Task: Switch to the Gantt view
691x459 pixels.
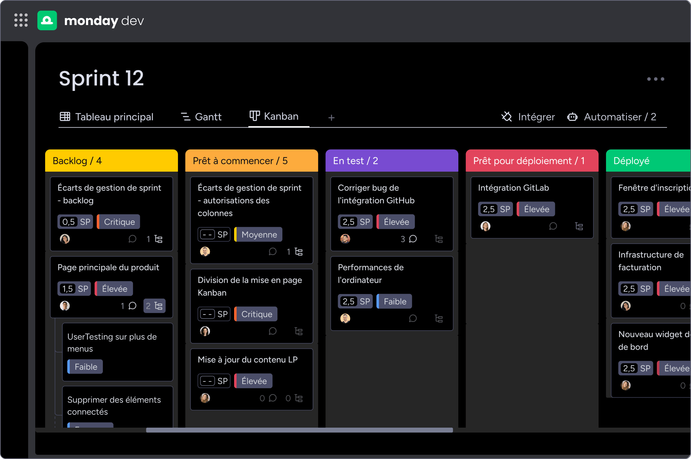Action: [x=201, y=117]
